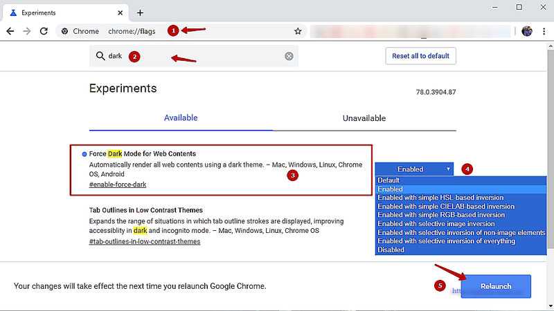Reload the page with the refresh icon
Viewport: 554px width, 311px height.
click(x=44, y=31)
